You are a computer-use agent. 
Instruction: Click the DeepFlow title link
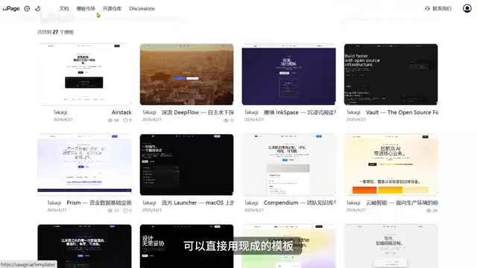(x=198, y=112)
